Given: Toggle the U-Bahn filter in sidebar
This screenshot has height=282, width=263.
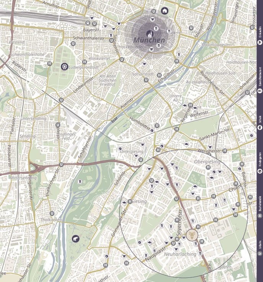Looking at the screenshot, I should [x=260, y=249].
